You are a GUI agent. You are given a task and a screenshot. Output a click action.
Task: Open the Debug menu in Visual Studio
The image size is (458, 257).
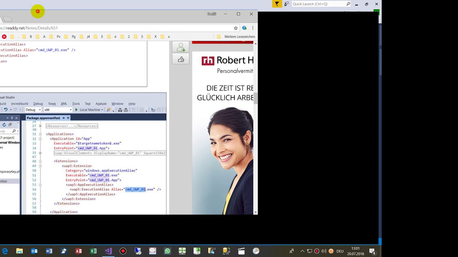point(38,104)
